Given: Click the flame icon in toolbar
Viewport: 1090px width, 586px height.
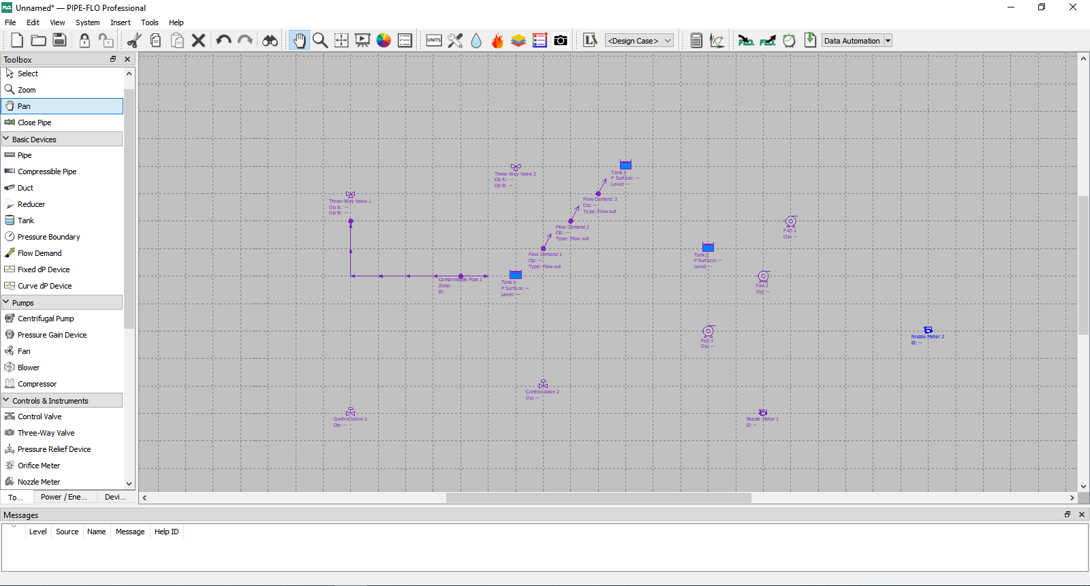Looking at the screenshot, I should 497,40.
